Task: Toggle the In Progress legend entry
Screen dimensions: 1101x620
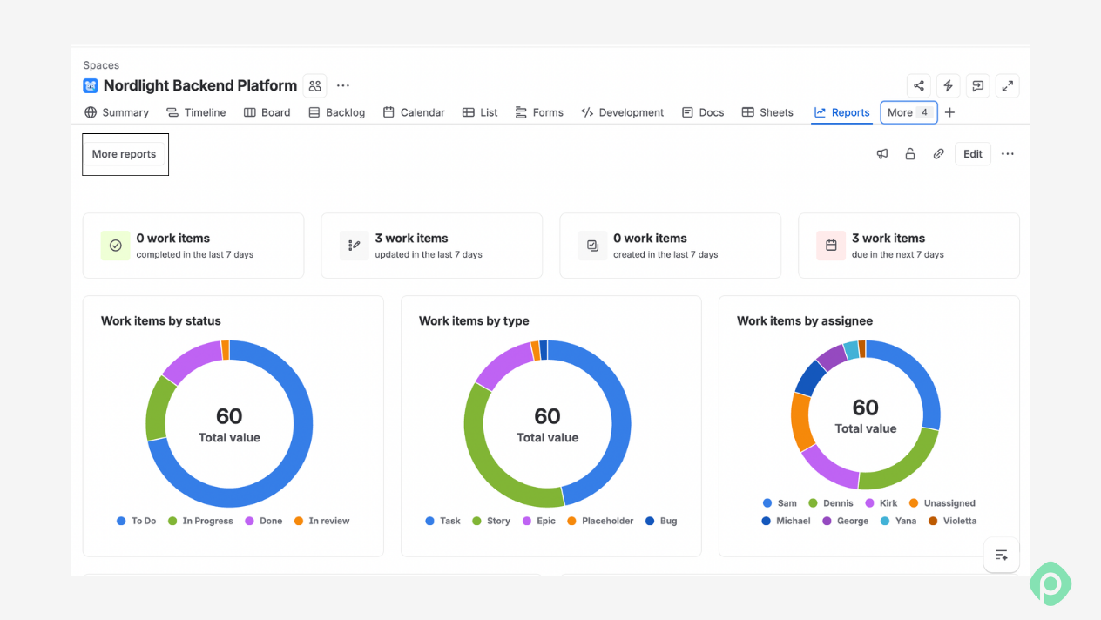Action: (201, 521)
